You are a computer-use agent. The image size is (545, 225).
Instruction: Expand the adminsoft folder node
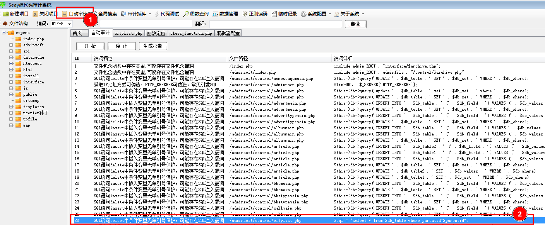click(x=11, y=45)
